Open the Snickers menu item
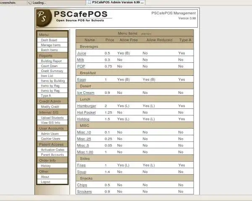The width and height of the screenshot is (252, 201). pos(84,192)
